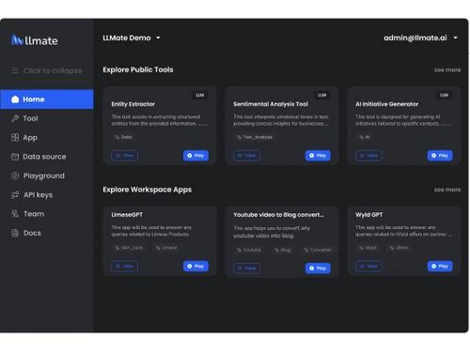Image resolution: width=470 pixels, height=352 pixels.
Task: View the Youtube video to Blog converter
Action: pos(246,268)
